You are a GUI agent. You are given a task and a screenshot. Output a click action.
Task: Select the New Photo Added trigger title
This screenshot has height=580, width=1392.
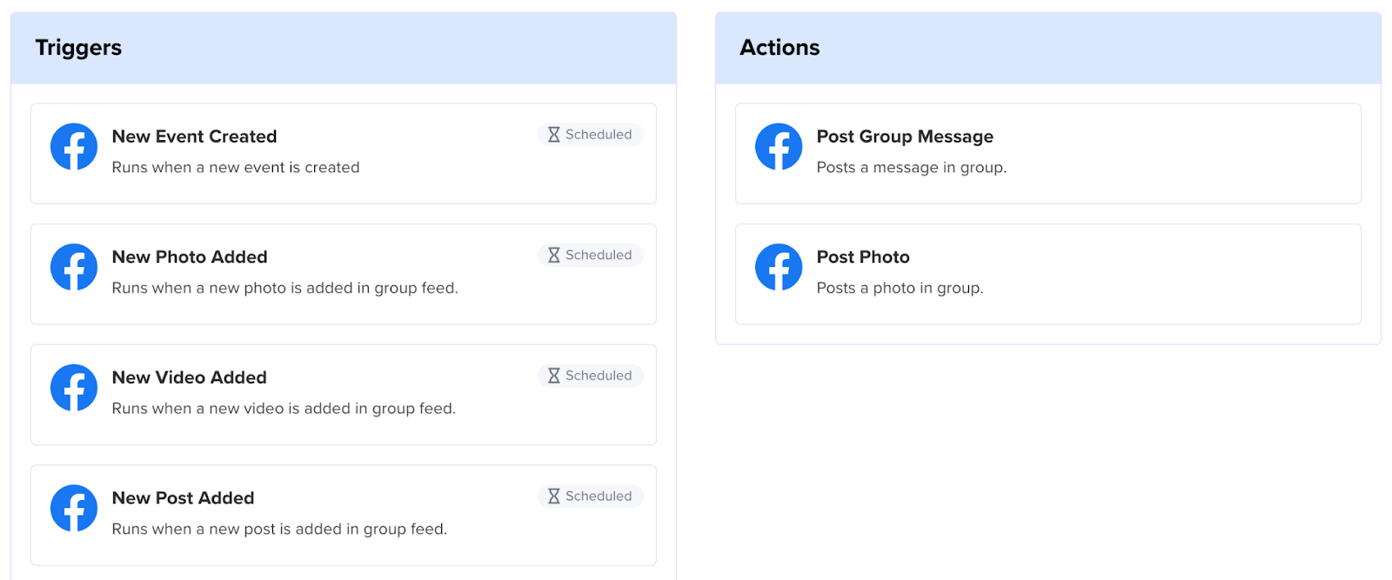pos(190,257)
